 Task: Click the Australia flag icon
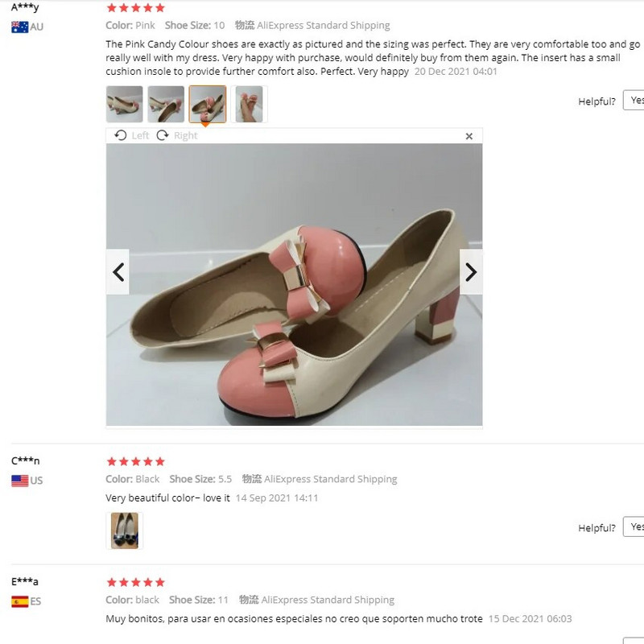[19, 27]
